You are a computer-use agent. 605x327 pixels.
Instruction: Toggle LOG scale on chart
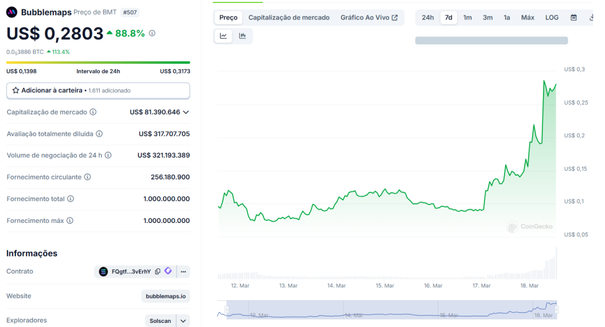[x=552, y=17]
